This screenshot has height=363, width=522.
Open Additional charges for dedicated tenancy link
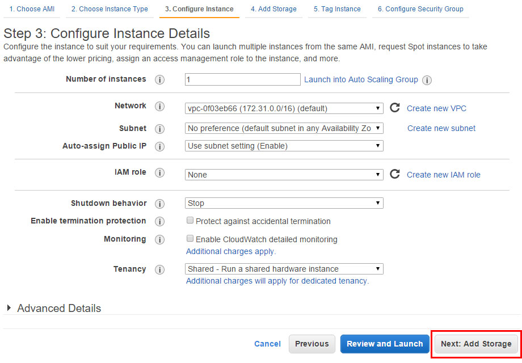pyautogui.click(x=277, y=281)
